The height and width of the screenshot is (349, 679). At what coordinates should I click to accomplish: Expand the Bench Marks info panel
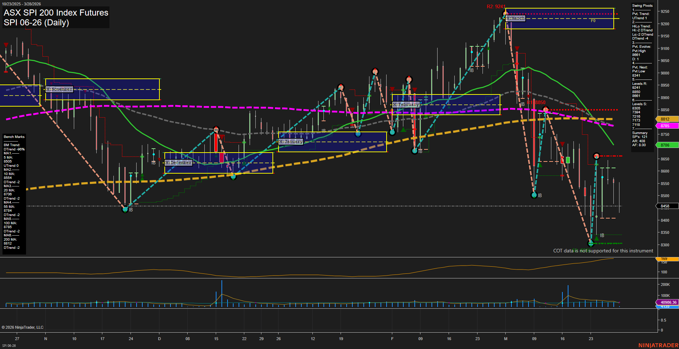(14, 137)
